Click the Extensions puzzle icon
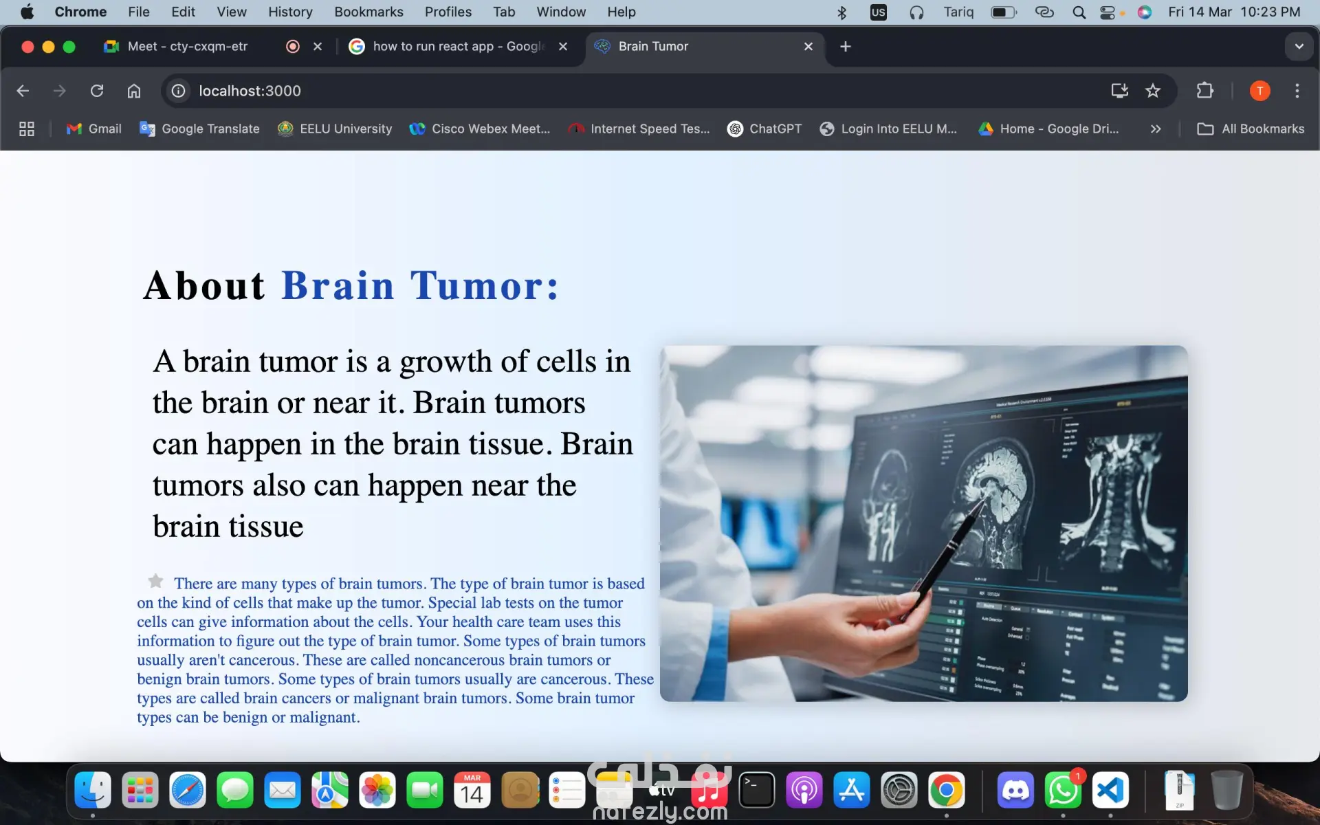 pyautogui.click(x=1205, y=90)
